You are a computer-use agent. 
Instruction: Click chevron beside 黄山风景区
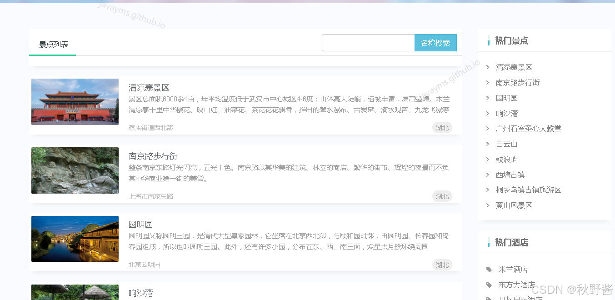[488, 205]
